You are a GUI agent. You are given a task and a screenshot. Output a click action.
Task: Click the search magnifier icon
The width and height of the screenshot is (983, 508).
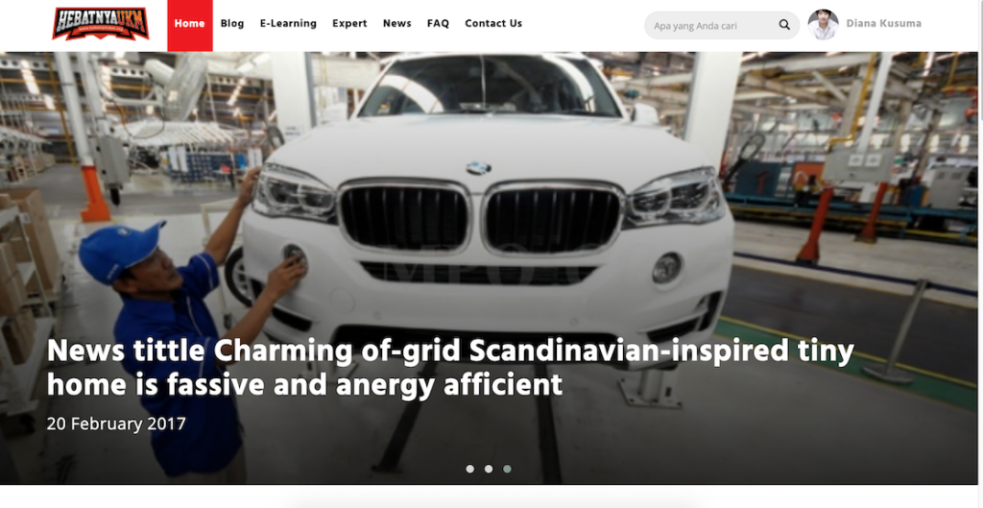coord(784,25)
